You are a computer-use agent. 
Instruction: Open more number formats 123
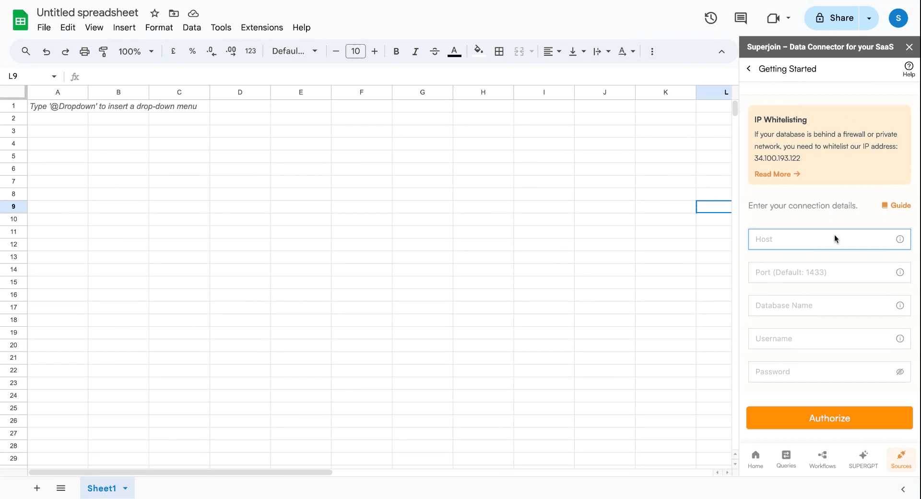[250, 51]
